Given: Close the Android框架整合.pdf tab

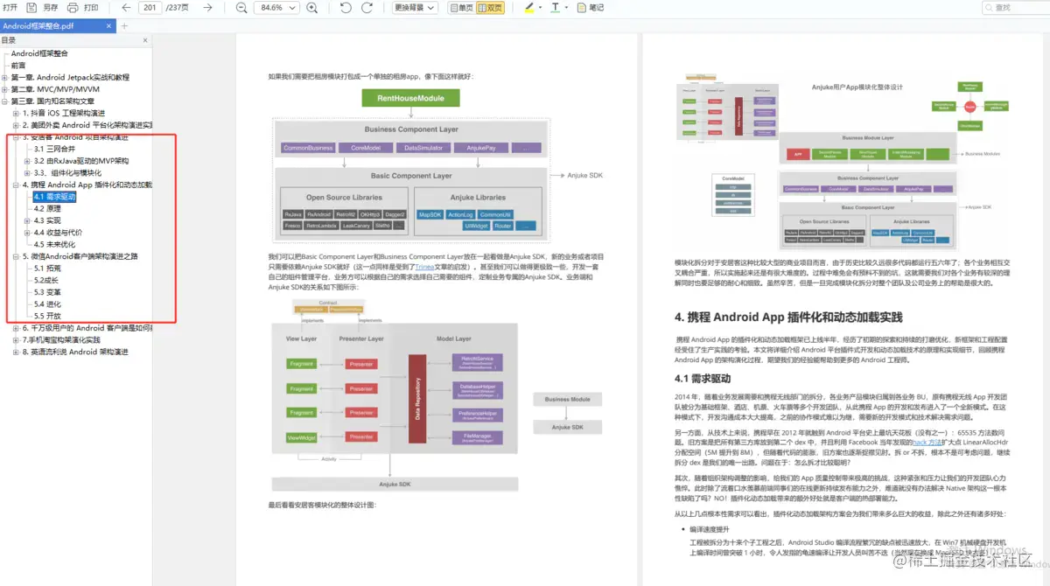Looking at the screenshot, I should coord(108,26).
